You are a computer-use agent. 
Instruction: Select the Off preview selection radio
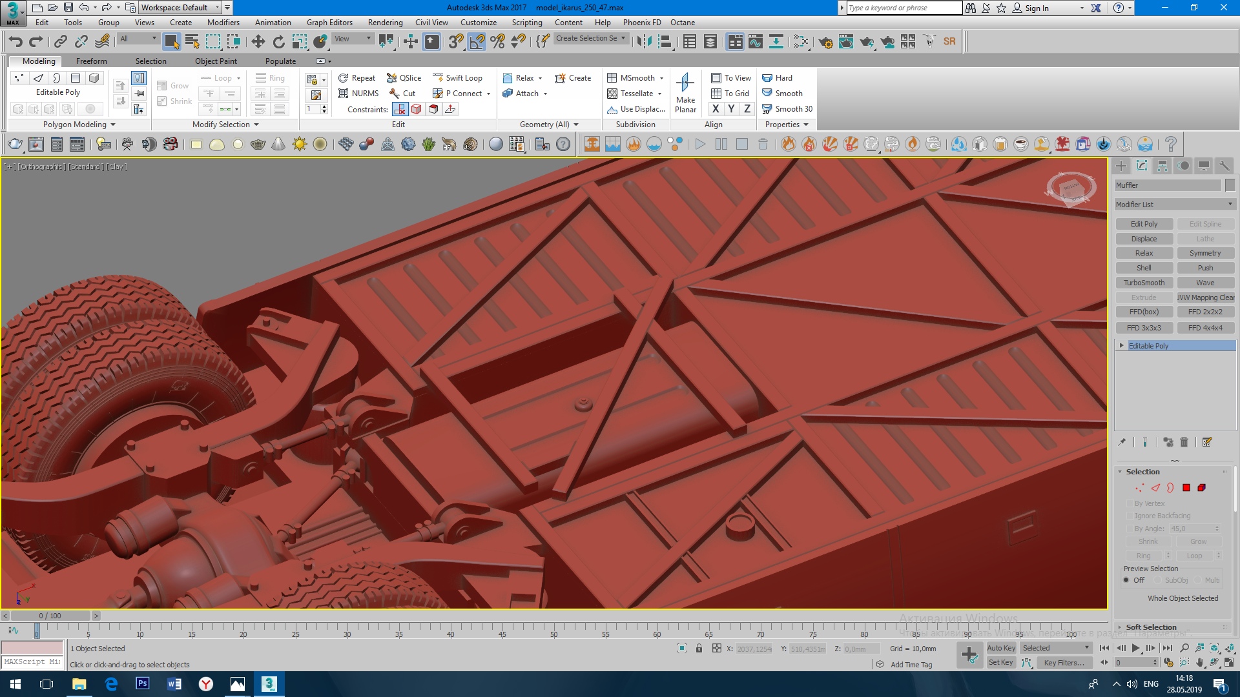point(1126,580)
